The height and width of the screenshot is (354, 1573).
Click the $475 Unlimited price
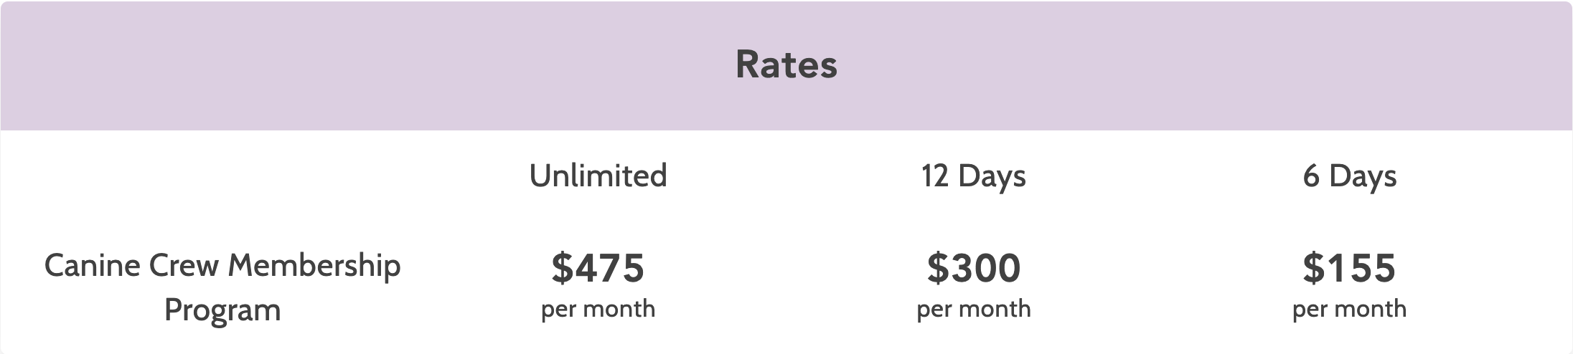[x=598, y=267]
